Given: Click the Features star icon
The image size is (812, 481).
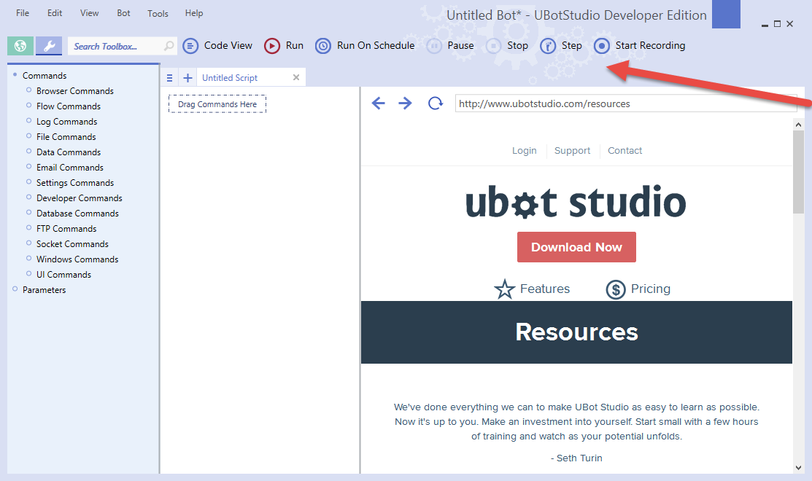Looking at the screenshot, I should 504,289.
